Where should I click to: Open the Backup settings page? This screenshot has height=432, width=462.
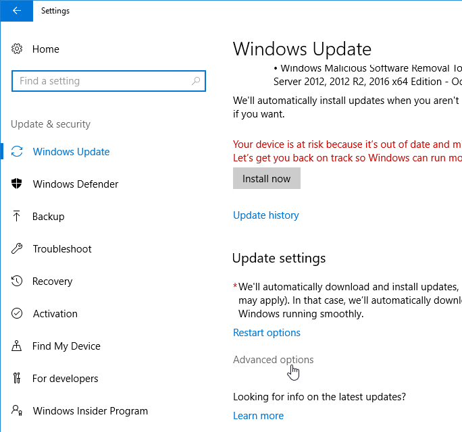[48, 217]
